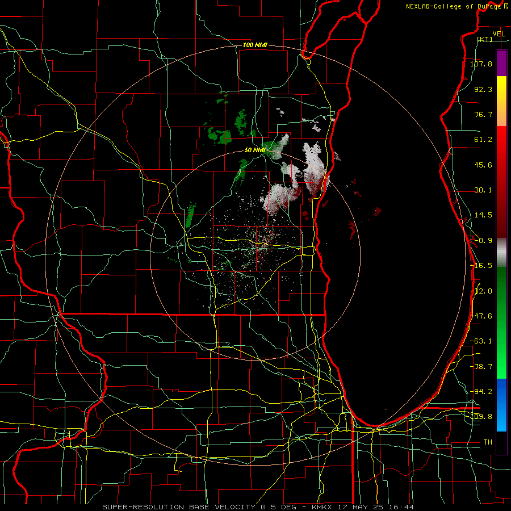Click the 45.6 velocity scale value
Screen dimensions: 511x511
483,165
